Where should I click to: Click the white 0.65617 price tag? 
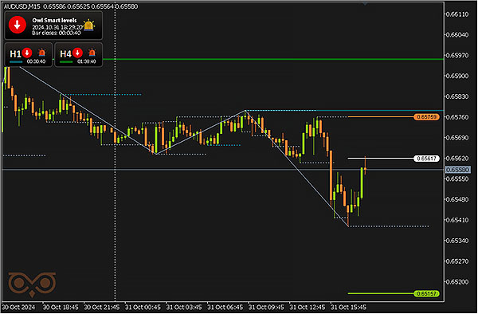tap(426, 159)
